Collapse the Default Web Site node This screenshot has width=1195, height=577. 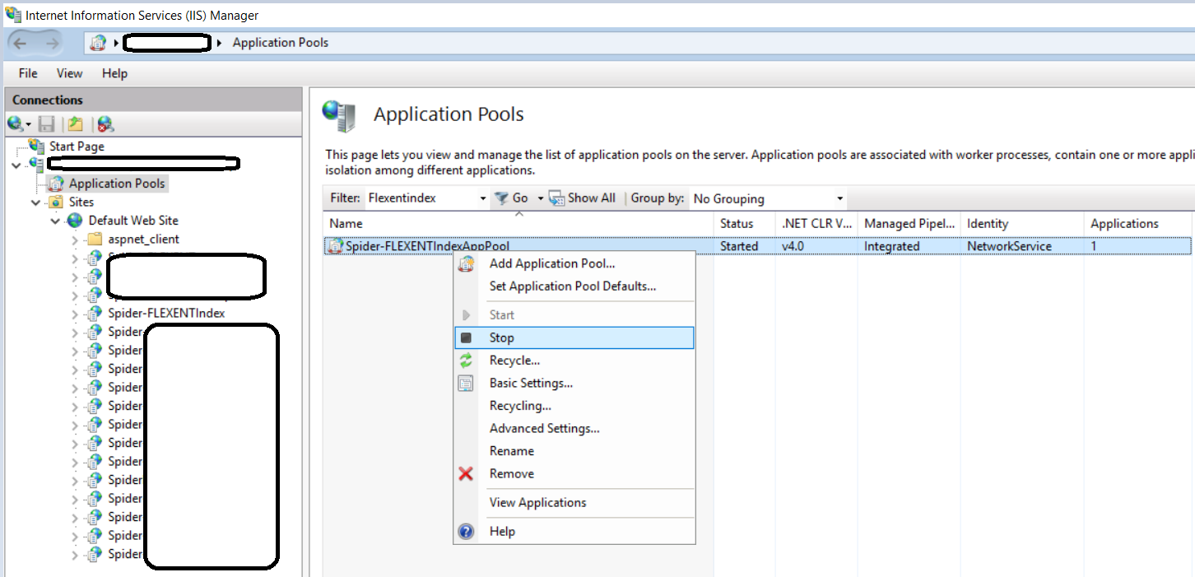pos(55,221)
